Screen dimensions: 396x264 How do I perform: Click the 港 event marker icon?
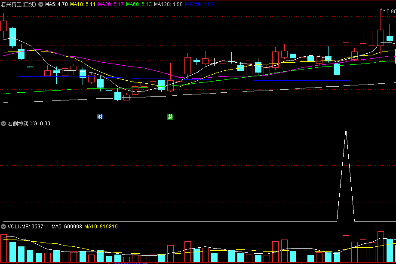[170, 116]
